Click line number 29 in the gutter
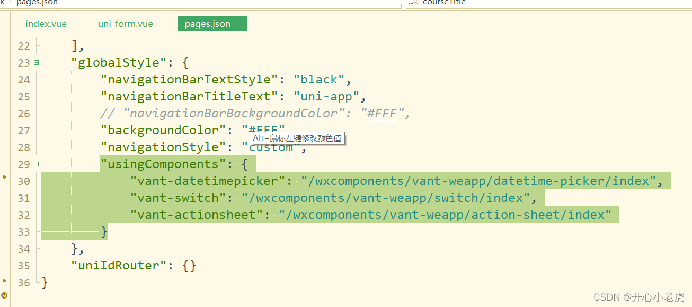 click(x=24, y=164)
